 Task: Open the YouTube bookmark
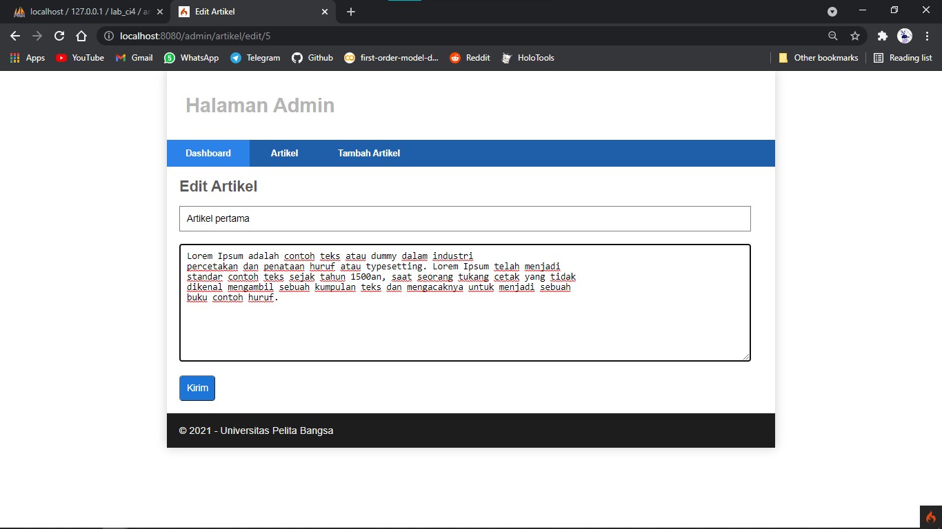(x=79, y=58)
